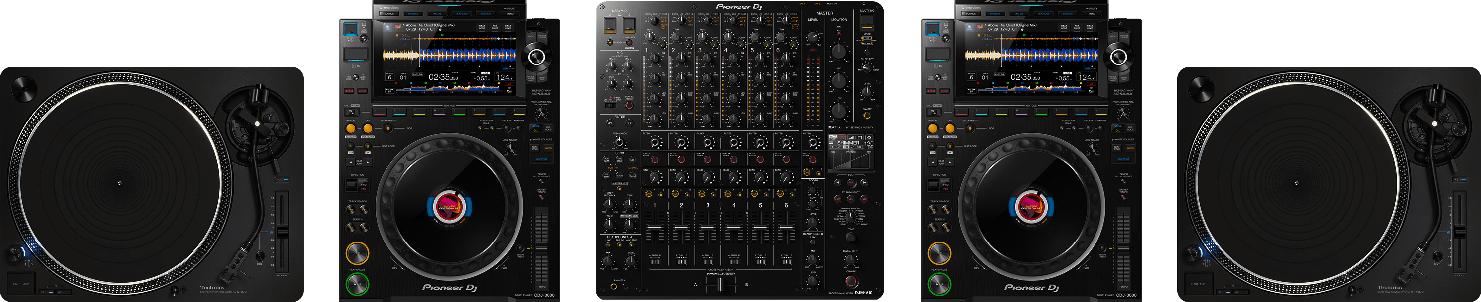1481x302 pixels.
Task: Click the channel 6 fader on the DJM-V10
Action: click(x=786, y=227)
